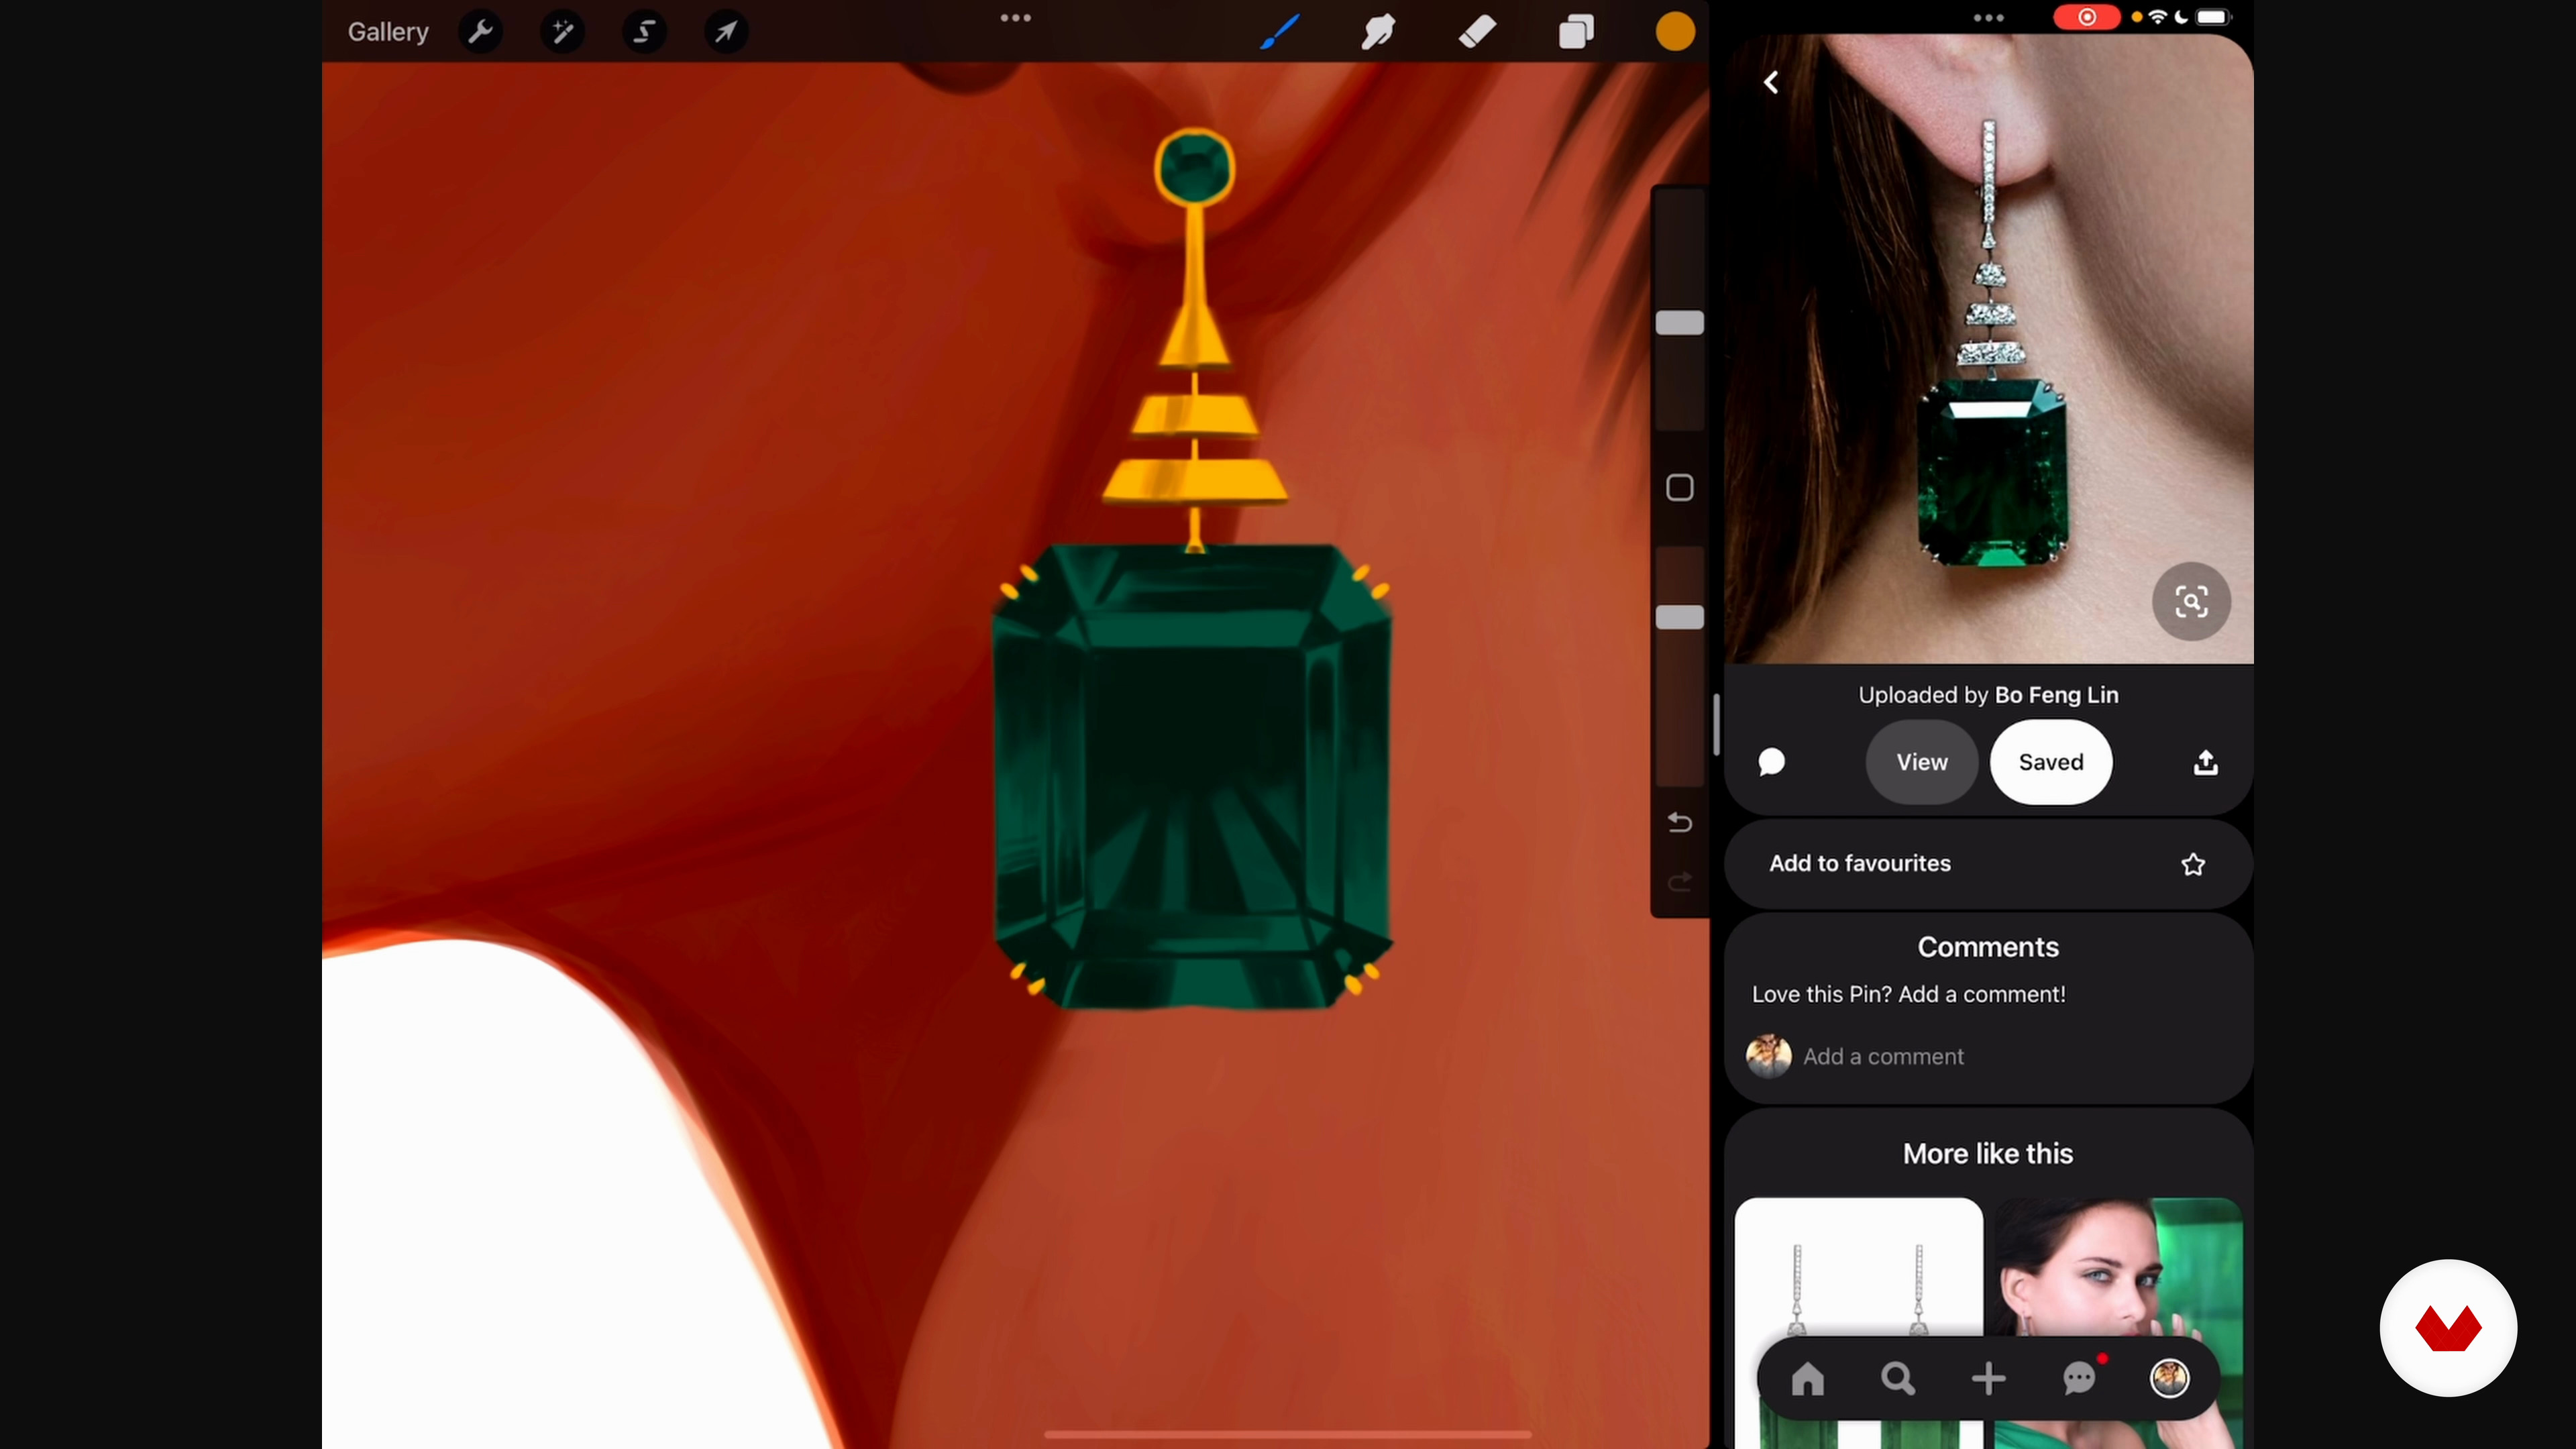Open Pinterest Search tab
The image size is (2576, 1449).
1898,1379
